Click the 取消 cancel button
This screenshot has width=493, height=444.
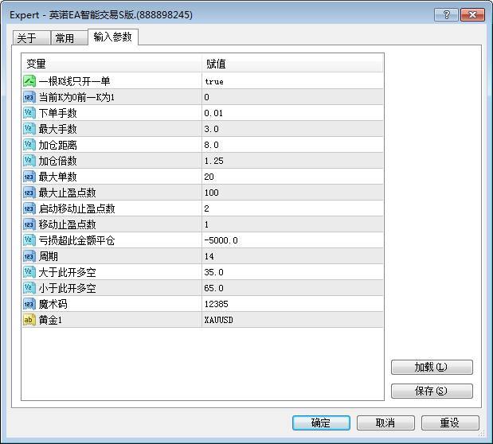coord(385,423)
